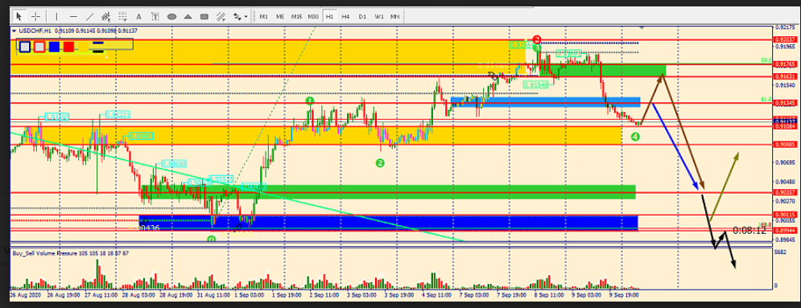Switch chart to D1 daily timeframe
The width and height of the screenshot is (801, 308).
point(362,16)
